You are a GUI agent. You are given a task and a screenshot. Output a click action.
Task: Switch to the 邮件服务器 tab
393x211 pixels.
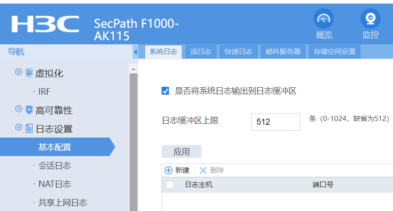283,52
